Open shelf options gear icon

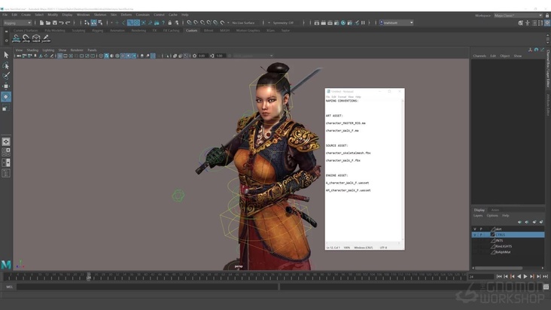6,41
